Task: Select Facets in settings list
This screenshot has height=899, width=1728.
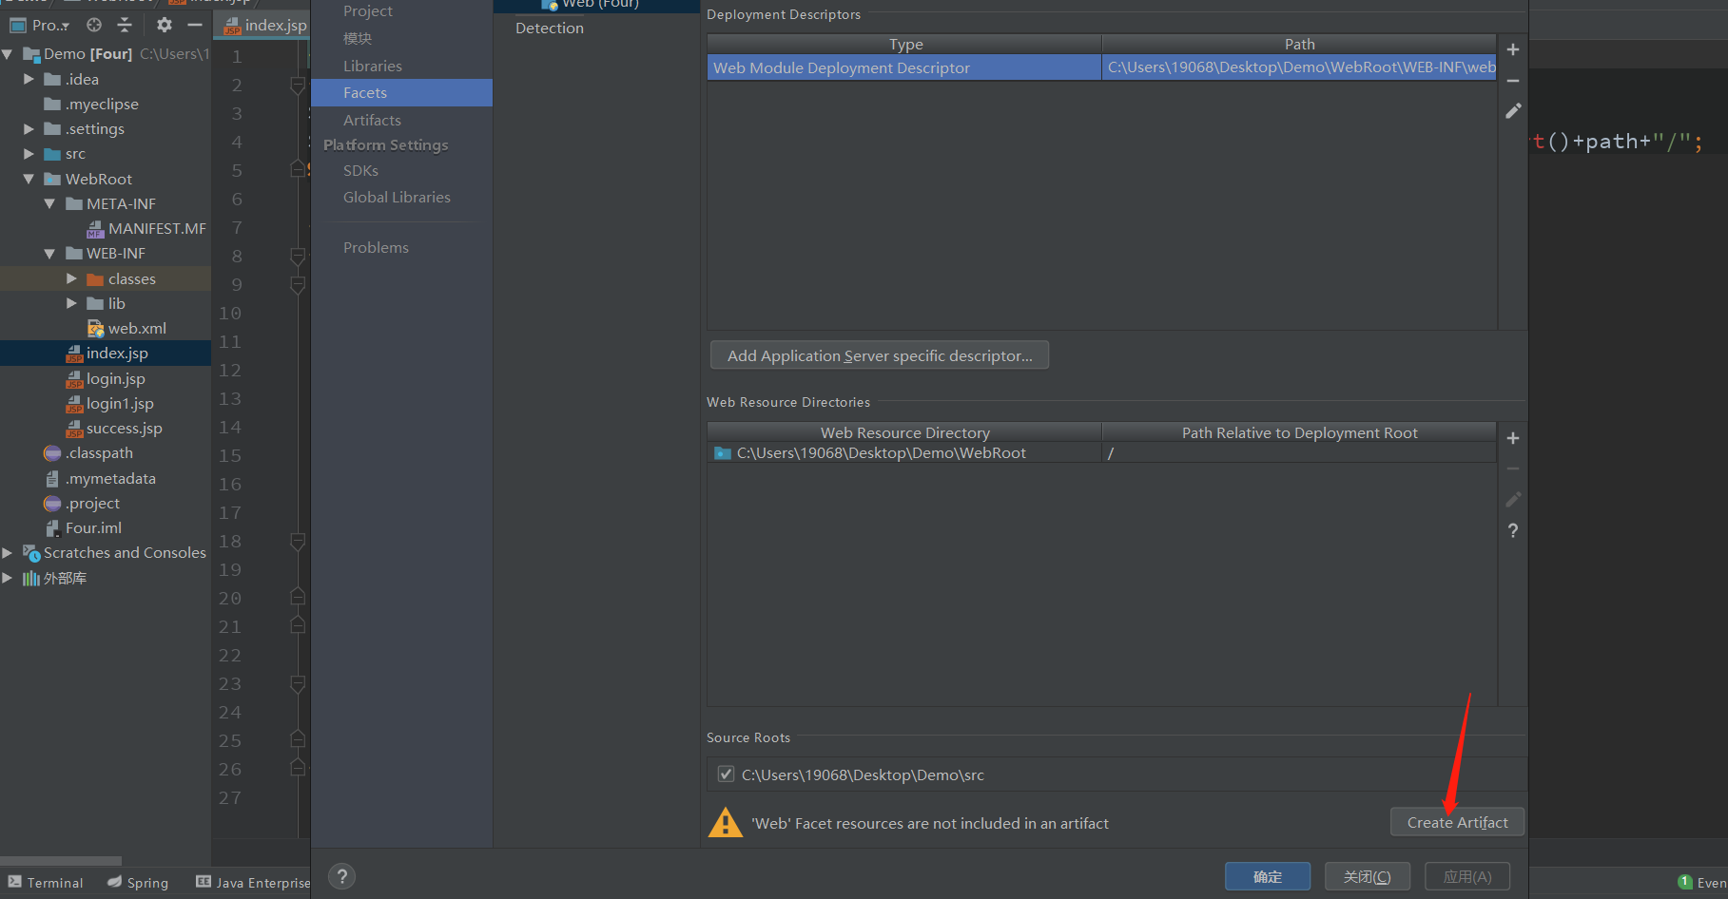Action: (401, 92)
